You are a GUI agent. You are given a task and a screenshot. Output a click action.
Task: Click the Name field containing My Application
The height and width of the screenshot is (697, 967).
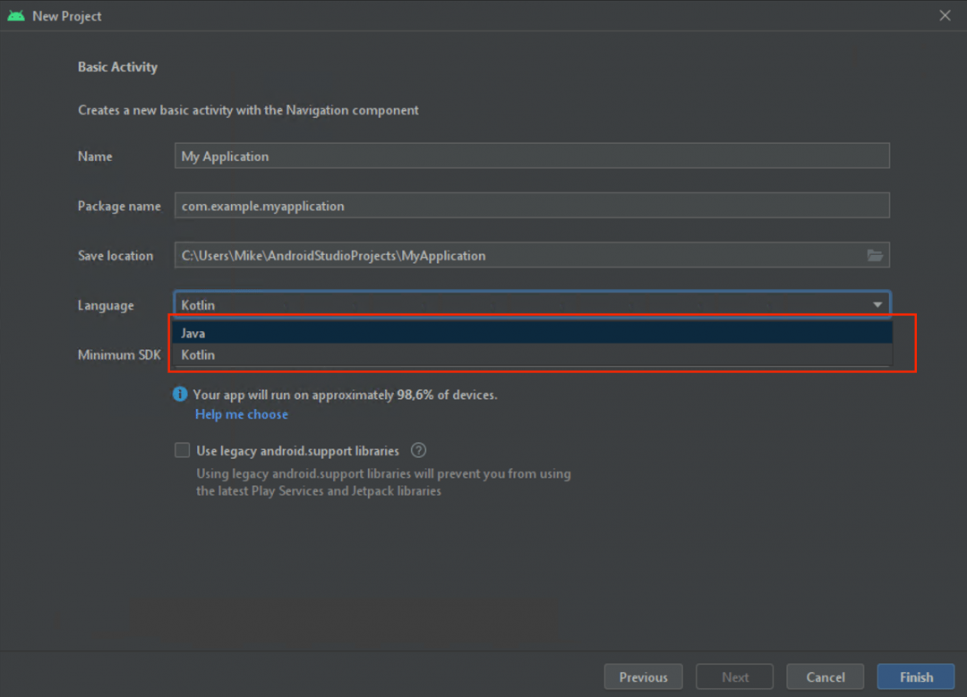tap(532, 157)
